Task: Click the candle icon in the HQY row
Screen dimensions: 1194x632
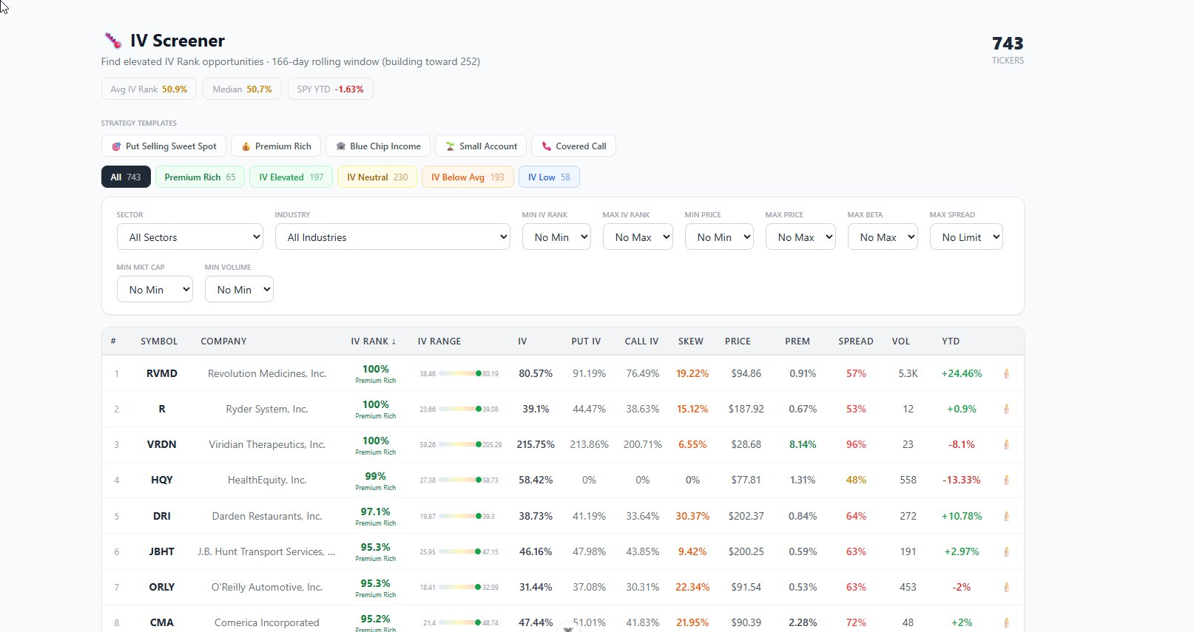Action: click(1006, 480)
